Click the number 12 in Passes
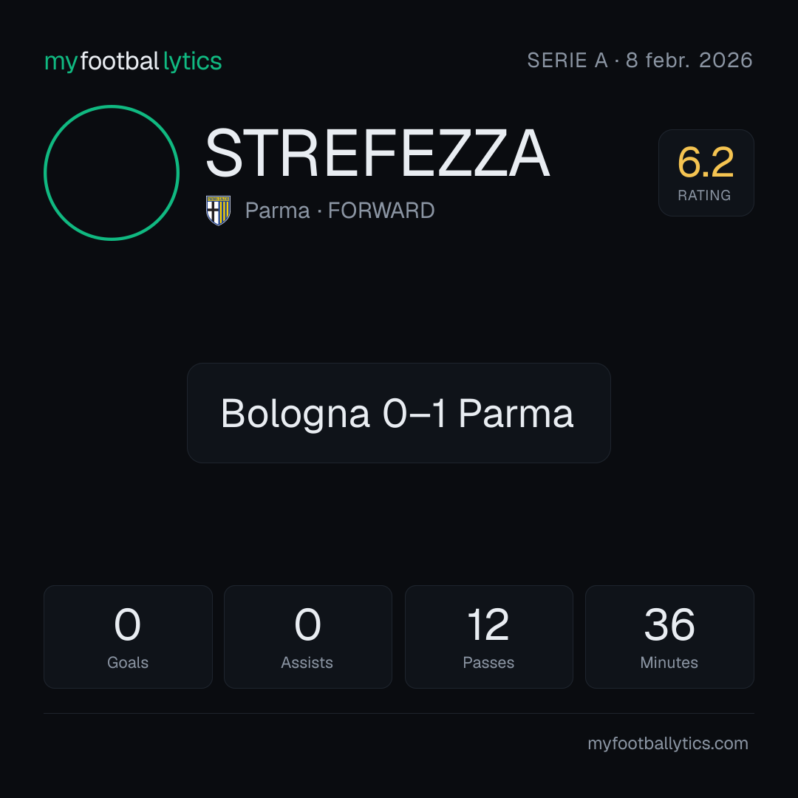Viewport: 798px width, 798px height. click(x=488, y=624)
